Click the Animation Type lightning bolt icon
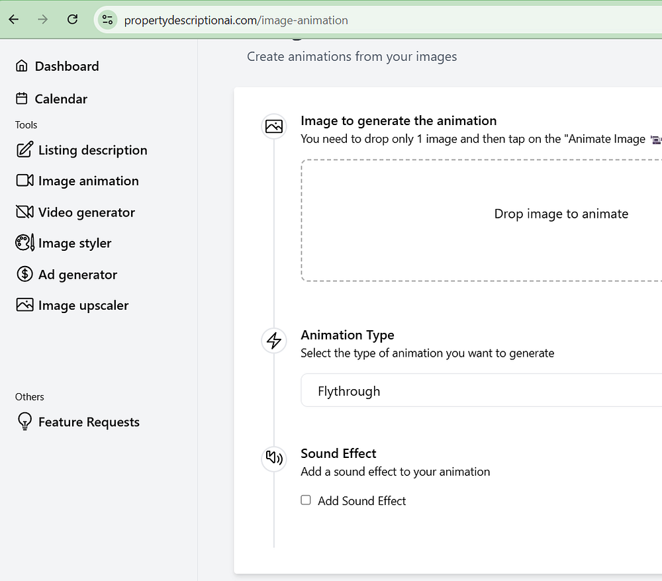The height and width of the screenshot is (581, 662). (273, 341)
